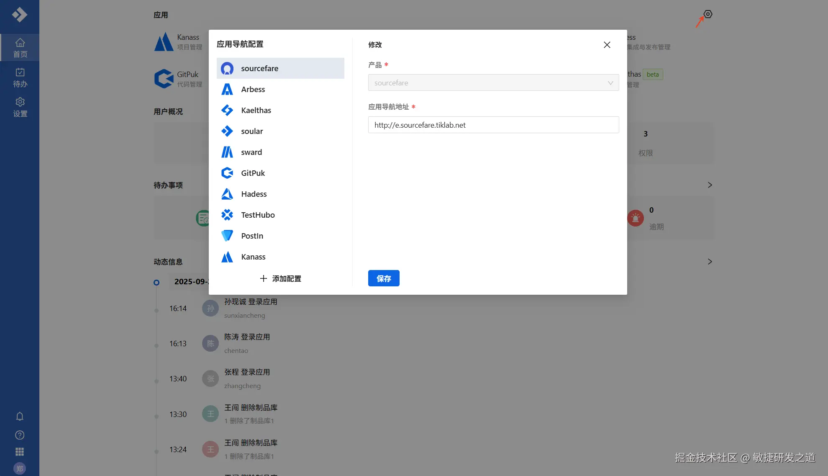Click 添加配置 to add a configuration

(280, 278)
